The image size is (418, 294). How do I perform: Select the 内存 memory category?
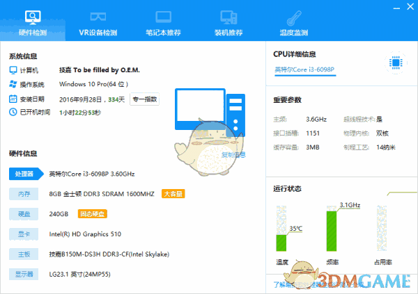tap(24, 194)
